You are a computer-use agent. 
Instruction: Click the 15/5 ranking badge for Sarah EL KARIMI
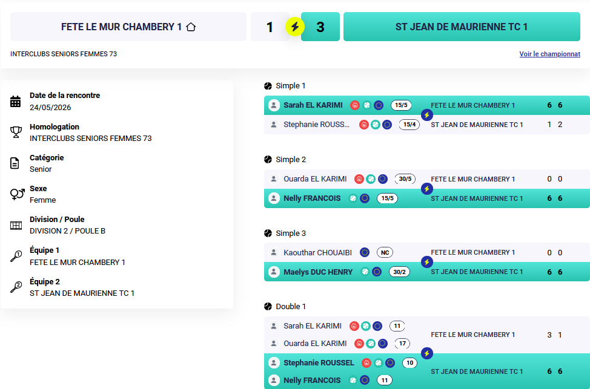coord(401,105)
